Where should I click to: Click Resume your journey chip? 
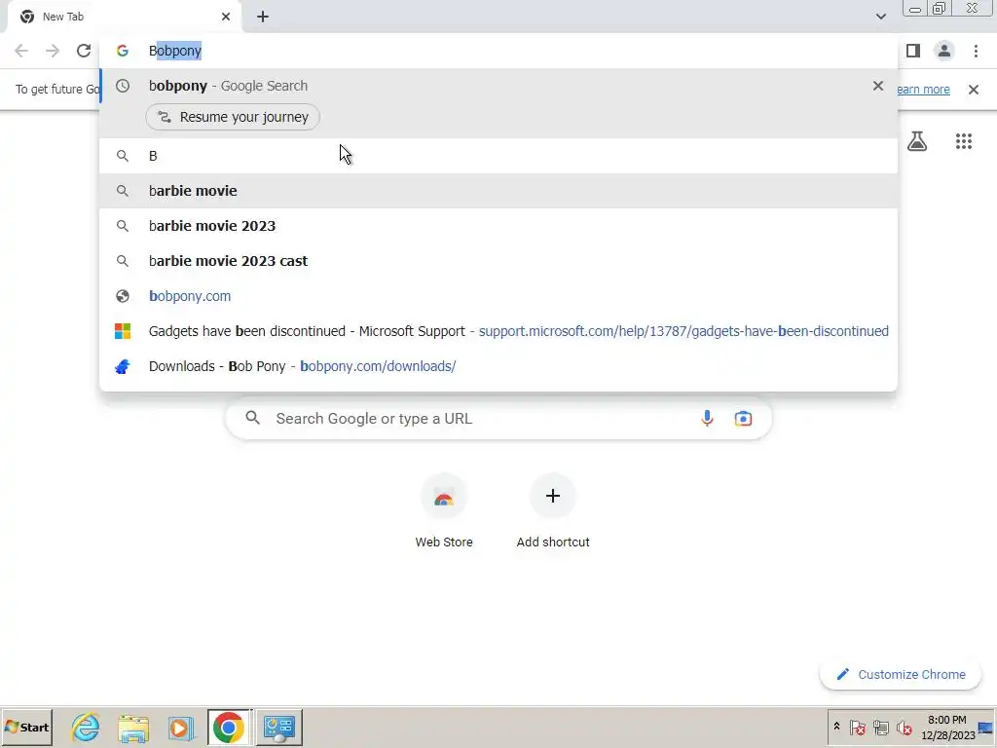pos(233,117)
